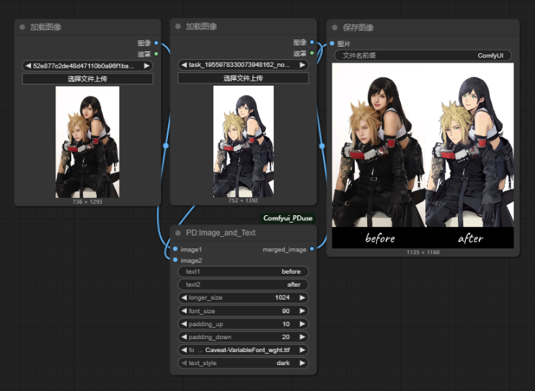Select next file in task_1955978 image selector
The image size is (535, 391).
click(302, 65)
